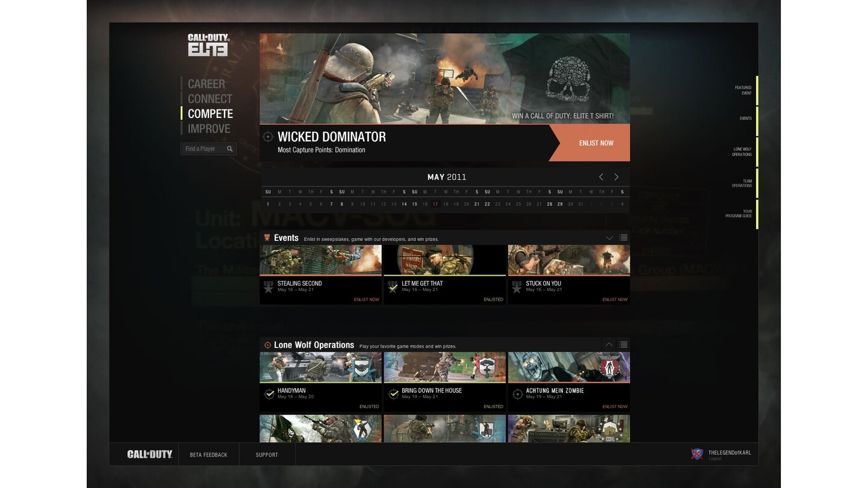Select the Compete section
867x488 pixels.
210,114
